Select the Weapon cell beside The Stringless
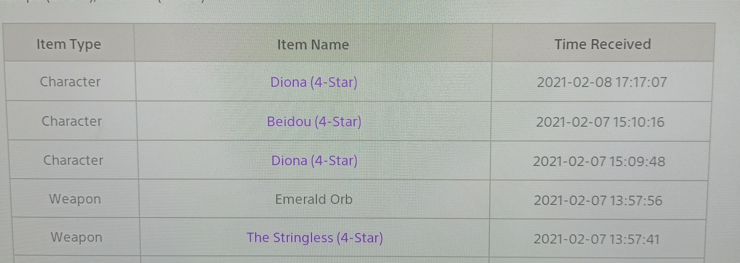This screenshot has height=263, width=740. pos(76,237)
